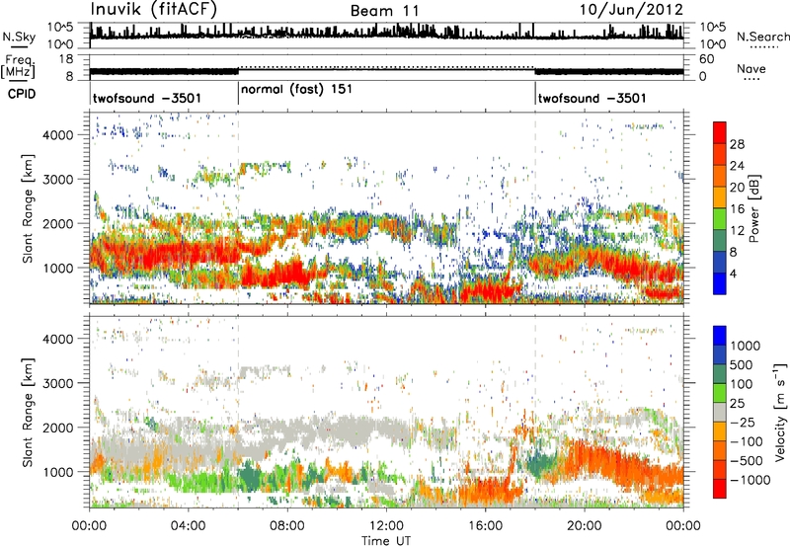Image resolution: width=790 pixels, height=547 pixels.
Task: Pick the blue top segment of velocity colorbar
Action: tap(720, 336)
